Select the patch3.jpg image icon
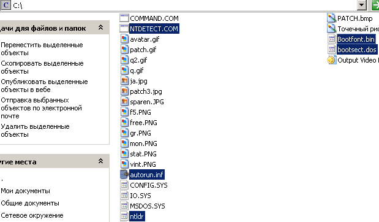 click(x=124, y=91)
